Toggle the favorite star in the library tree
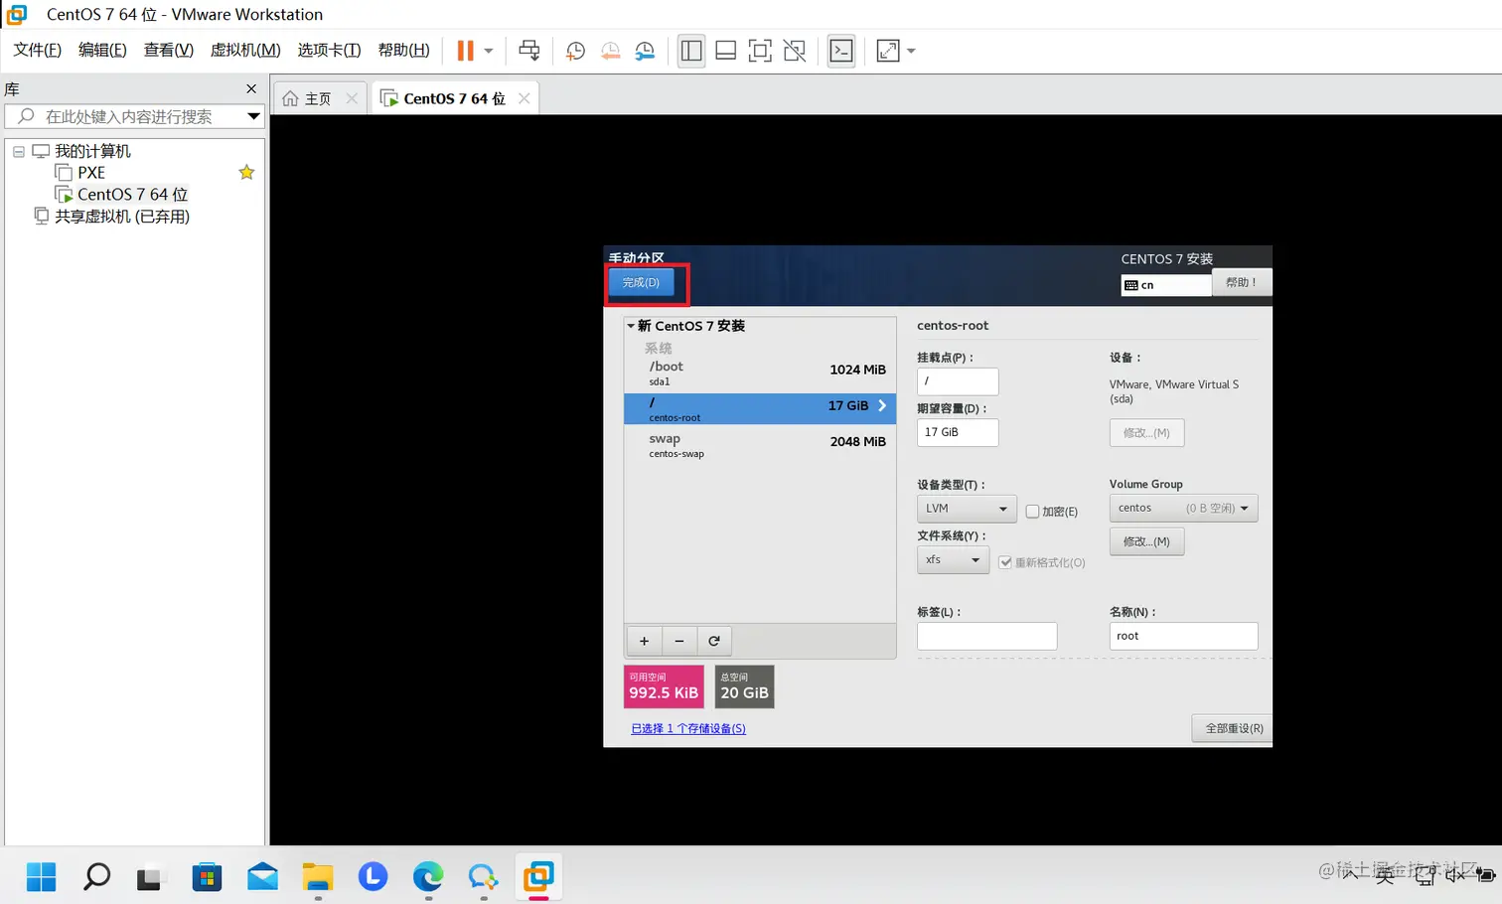The image size is (1502, 904). click(246, 172)
